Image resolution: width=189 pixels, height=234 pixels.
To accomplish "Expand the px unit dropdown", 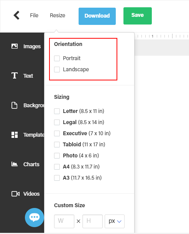I will coord(115,221).
